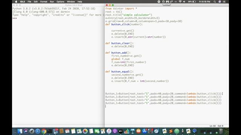This screenshot has width=241, height=135.
Task: Open Launchpad rocket icon in dock
Action: tap(32, 131)
